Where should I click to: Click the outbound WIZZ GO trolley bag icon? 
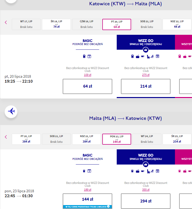137,57
